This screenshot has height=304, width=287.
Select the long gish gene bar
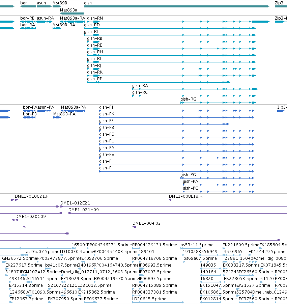176,6
